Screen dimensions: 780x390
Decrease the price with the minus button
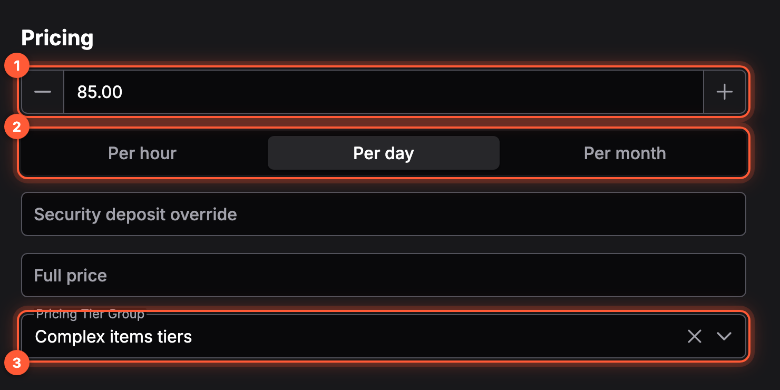[43, 92]
